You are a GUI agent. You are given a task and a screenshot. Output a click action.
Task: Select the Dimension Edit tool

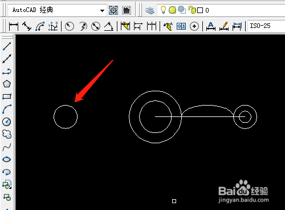pyautogui.click(x=211, y=26)
